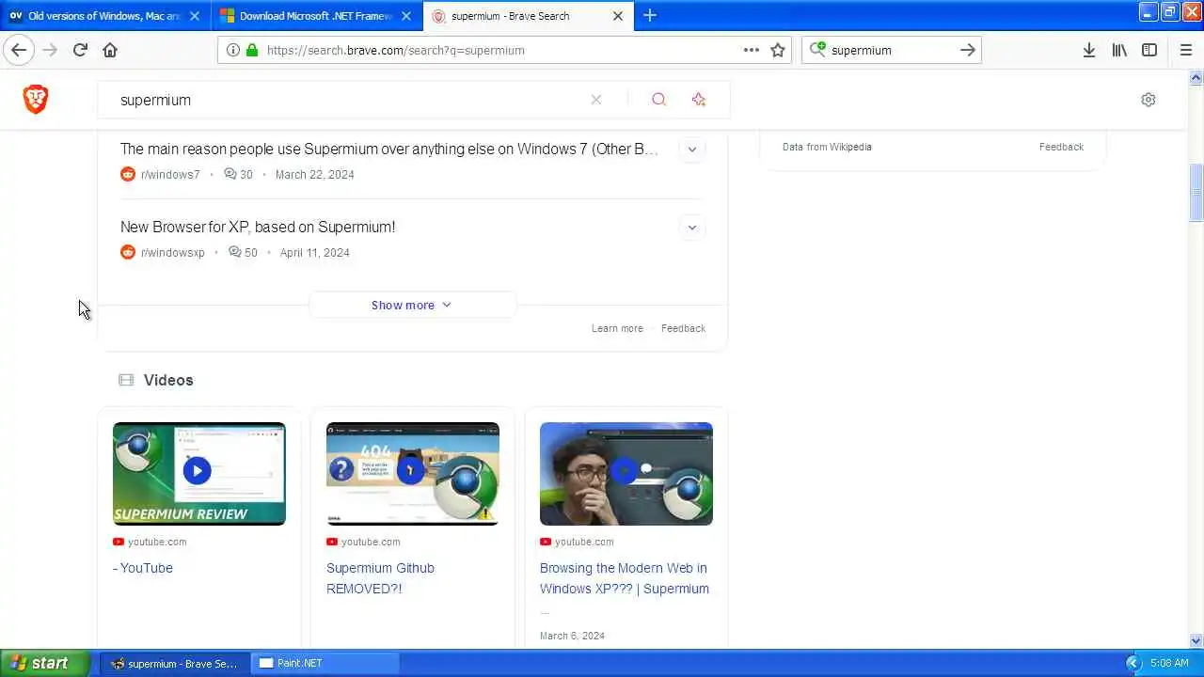The height and width of the screenshot is (677, 1204).
Task: Open the Downloads toolbar button
Action: [x=1088, y=50]
